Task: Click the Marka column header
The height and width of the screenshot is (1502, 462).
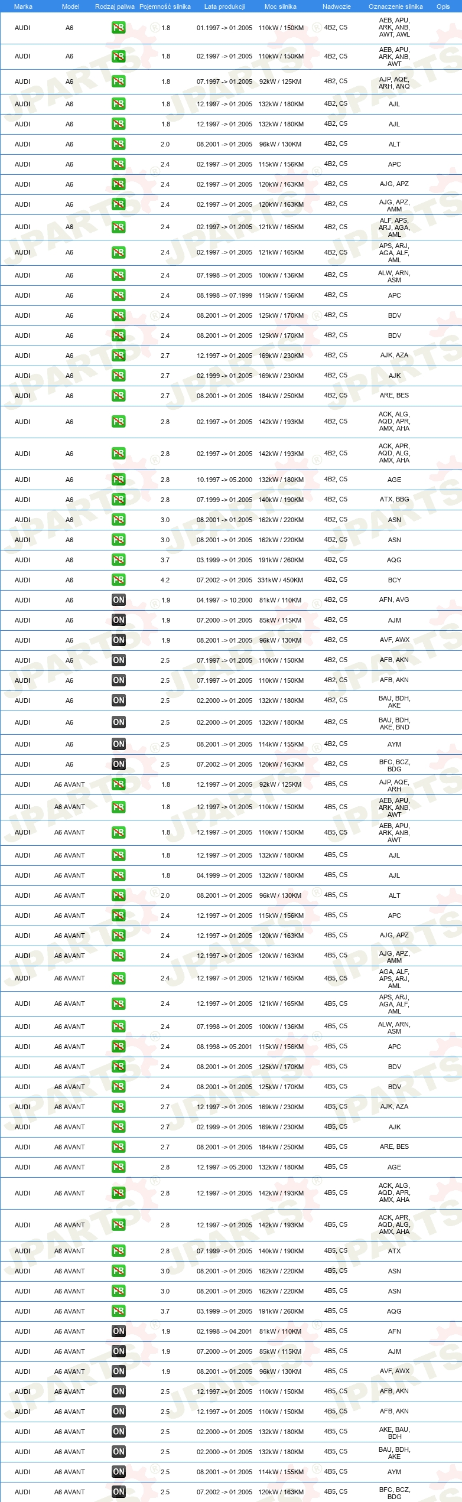Action: point(23,6)
